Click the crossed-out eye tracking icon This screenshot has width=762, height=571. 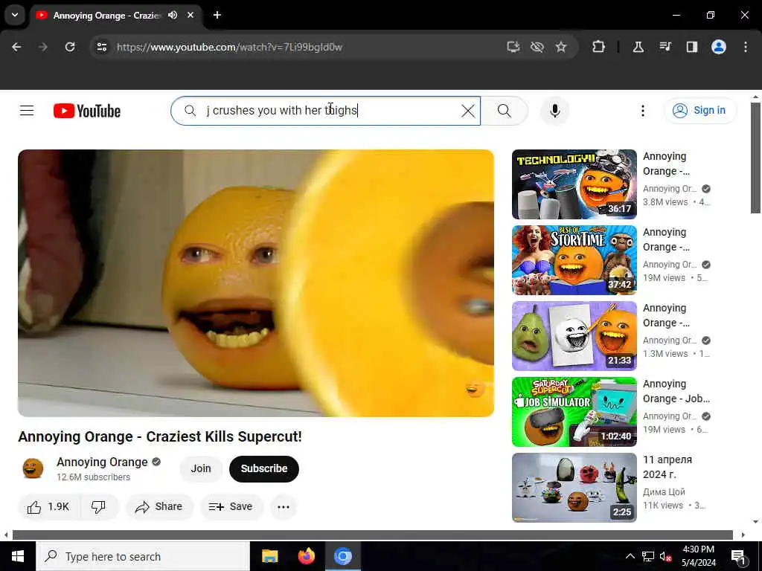[537, 47]
